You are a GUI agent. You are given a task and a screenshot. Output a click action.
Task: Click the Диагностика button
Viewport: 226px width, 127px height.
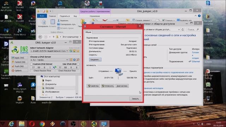click(122, 86)
